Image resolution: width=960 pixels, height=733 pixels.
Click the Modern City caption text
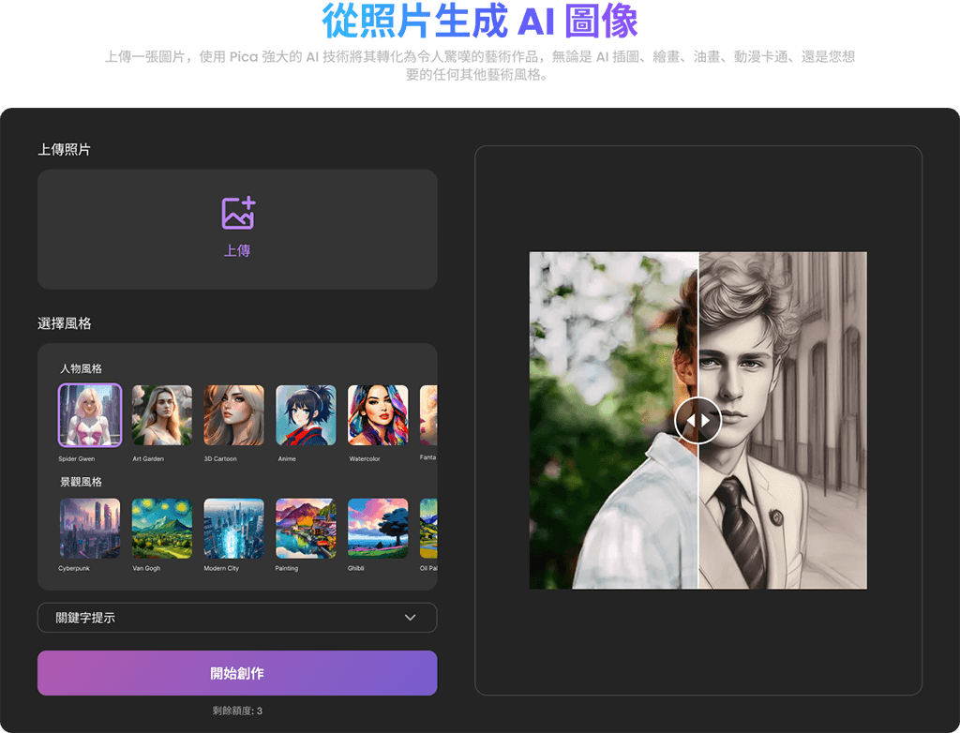(221, 568)
